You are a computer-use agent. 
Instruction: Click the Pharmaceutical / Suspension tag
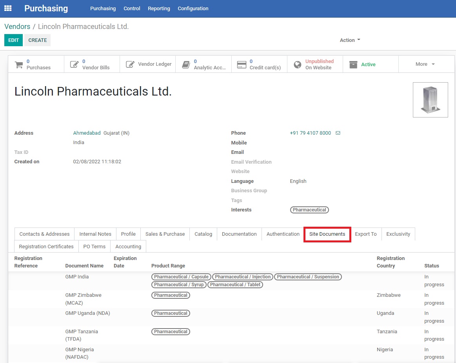click(x=308, y=277)
